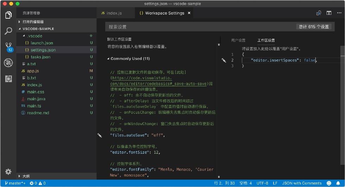Click pencil edit icon beside files.autoSave
The image size is (345, 187).
coord(100,135)
